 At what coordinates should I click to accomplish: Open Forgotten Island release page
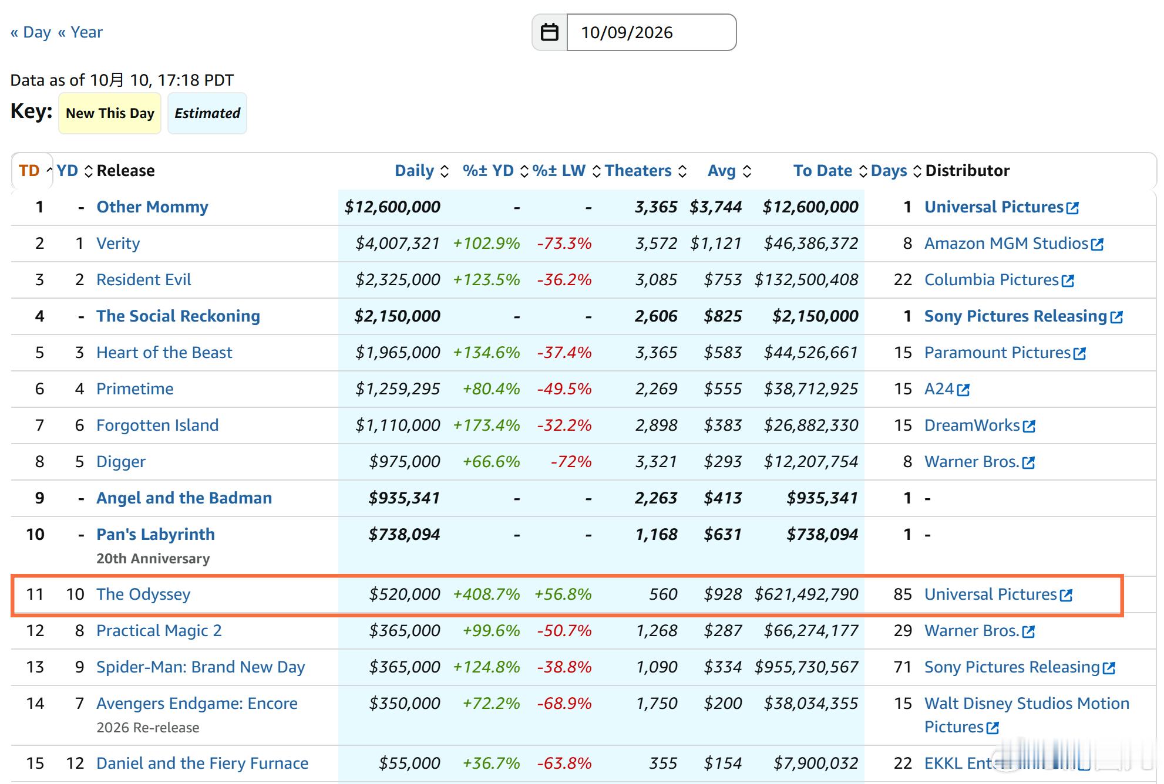[x=157, y=425]
